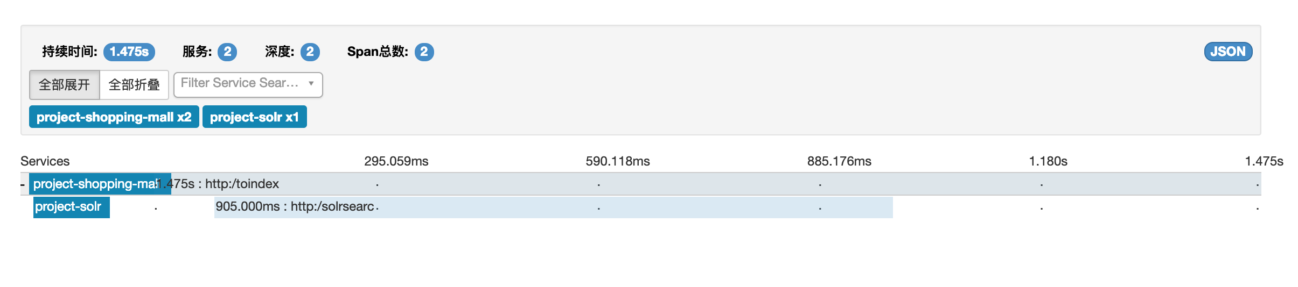Select the project-shopping-mall x2 service tag
Image resolution: width=1298 pixels, height=287 pixels.
(114, 117)
